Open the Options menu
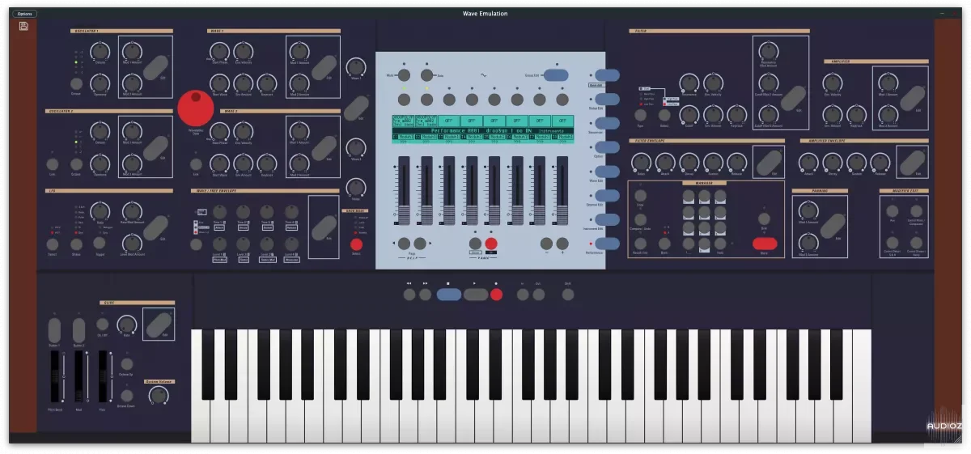 [25, 14]
